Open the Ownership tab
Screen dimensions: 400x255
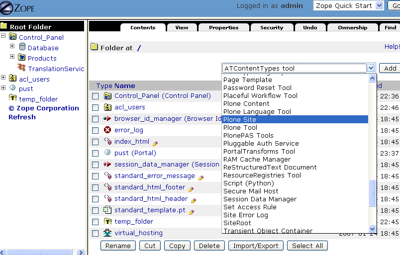click(353, 27)
